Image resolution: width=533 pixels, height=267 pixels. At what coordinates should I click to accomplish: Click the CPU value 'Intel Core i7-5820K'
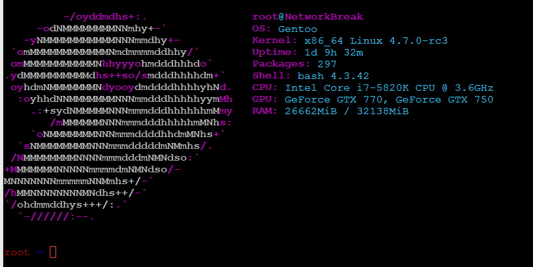click(x=347, y=87)
